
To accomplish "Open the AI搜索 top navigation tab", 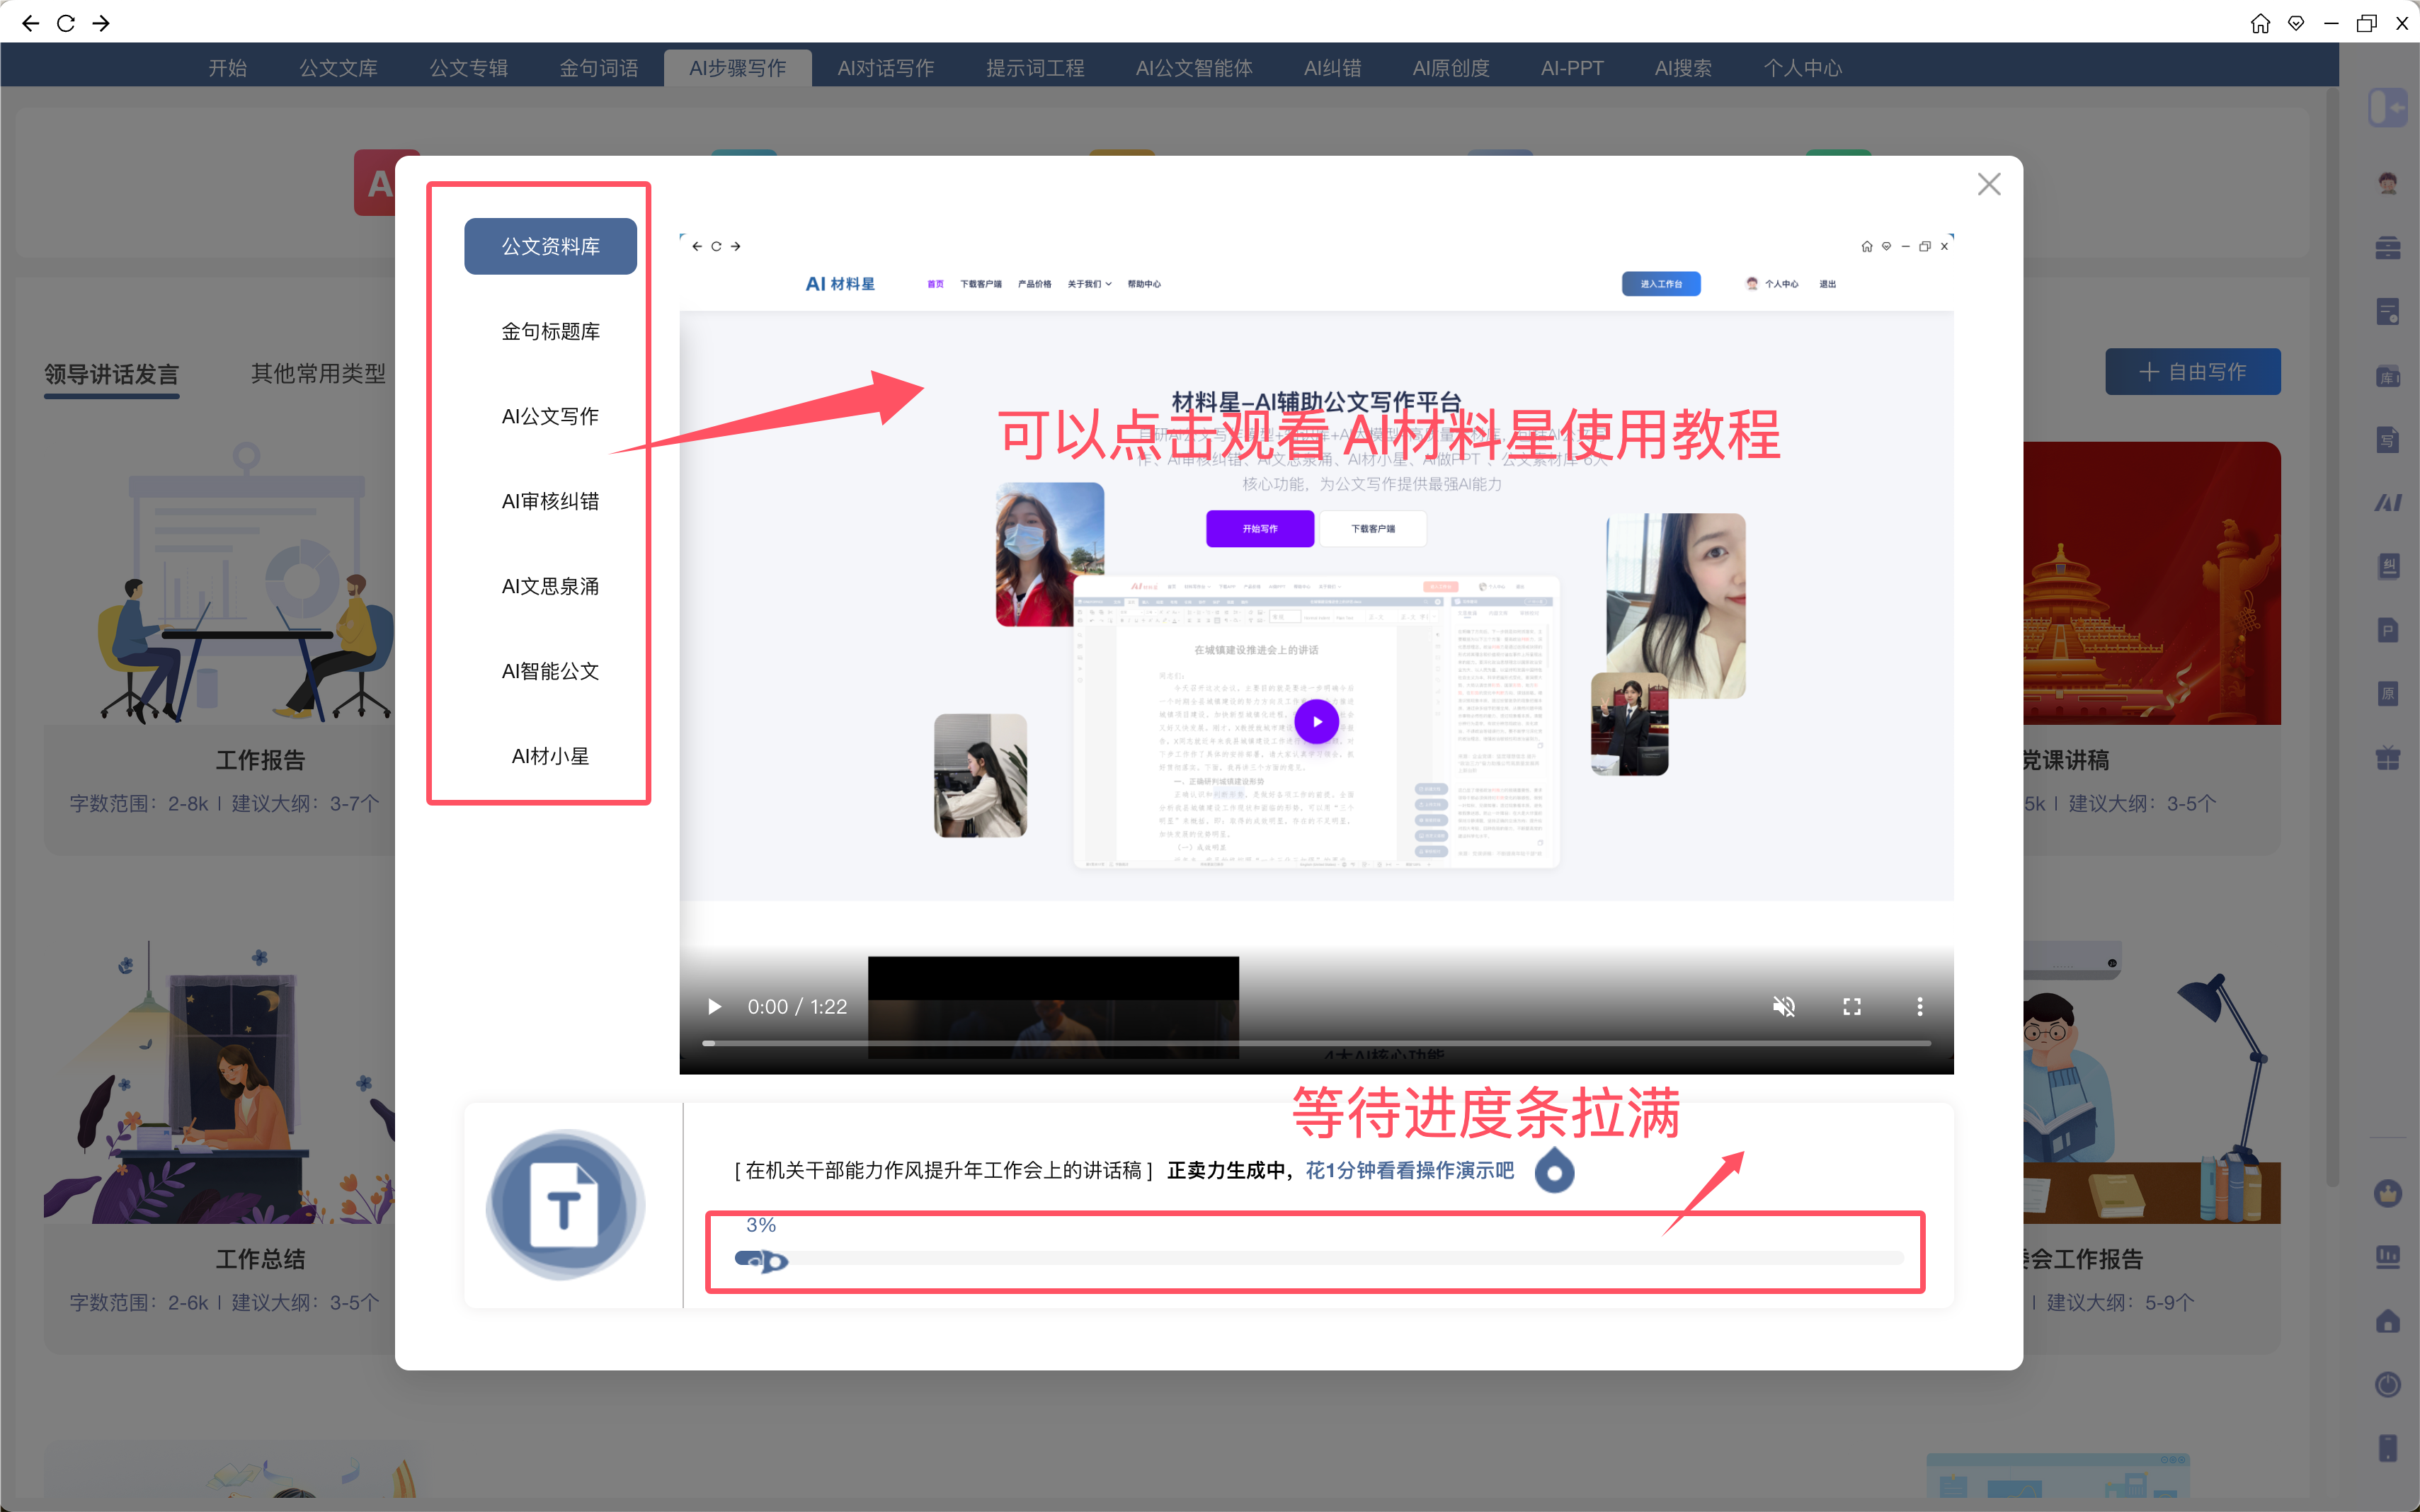I will tap(1683, 68).
